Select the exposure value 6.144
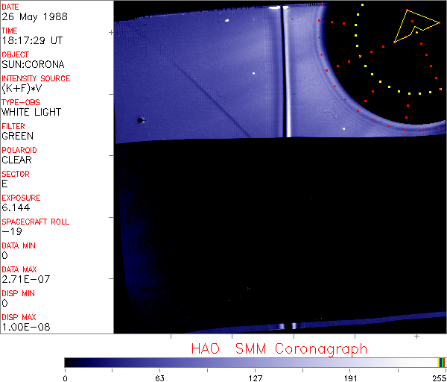This screenshot has width=447, height=382. 16,207
